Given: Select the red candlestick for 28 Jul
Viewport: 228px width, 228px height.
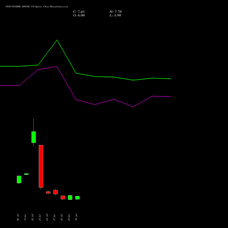Looking at the screenshot, I should coord(63,197).
